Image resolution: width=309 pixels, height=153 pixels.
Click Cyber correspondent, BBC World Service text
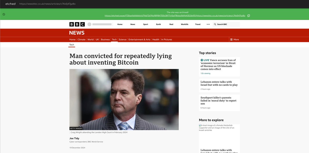click(x=86, y=142)
